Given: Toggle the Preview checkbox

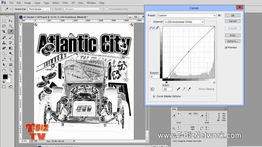Looking at the screenshot, I should click(x=226, y=47).
